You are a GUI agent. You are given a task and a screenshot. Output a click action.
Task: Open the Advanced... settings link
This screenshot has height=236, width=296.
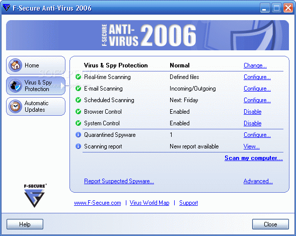pos(258,181)
